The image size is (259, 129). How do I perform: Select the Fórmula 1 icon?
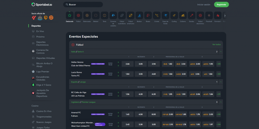(x=218, y=15)
